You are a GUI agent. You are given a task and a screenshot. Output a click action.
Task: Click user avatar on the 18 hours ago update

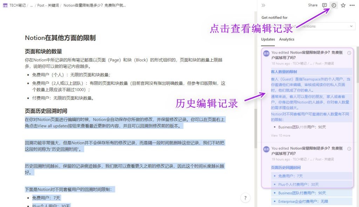266,54
